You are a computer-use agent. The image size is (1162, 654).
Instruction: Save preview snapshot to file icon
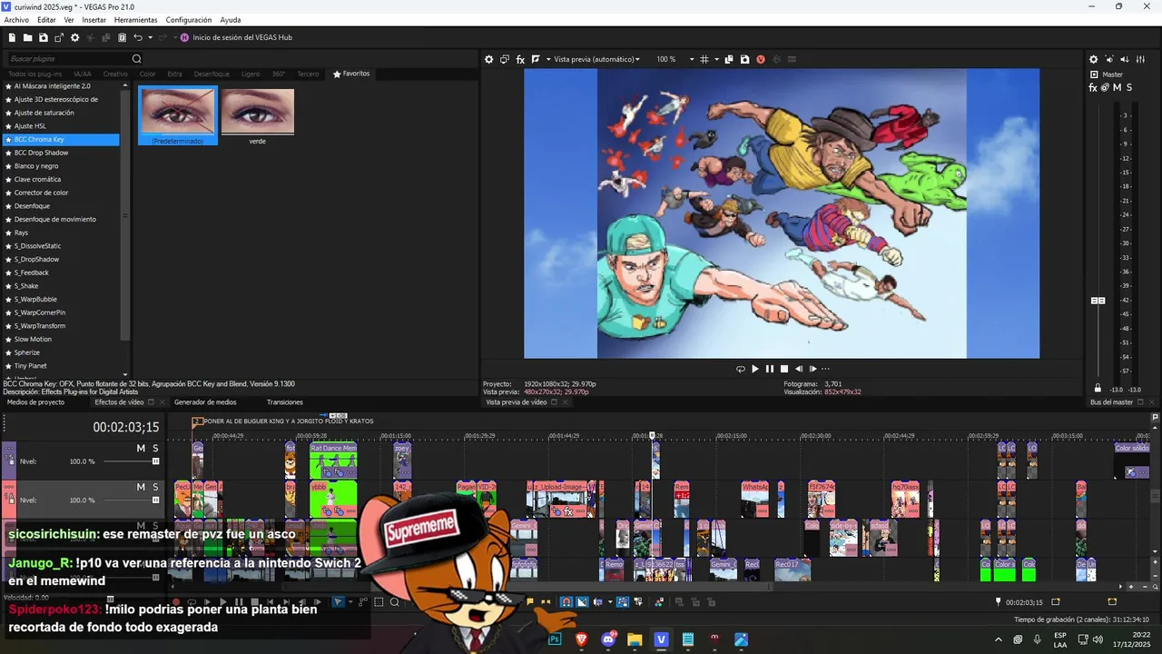[x=744, y=59]
